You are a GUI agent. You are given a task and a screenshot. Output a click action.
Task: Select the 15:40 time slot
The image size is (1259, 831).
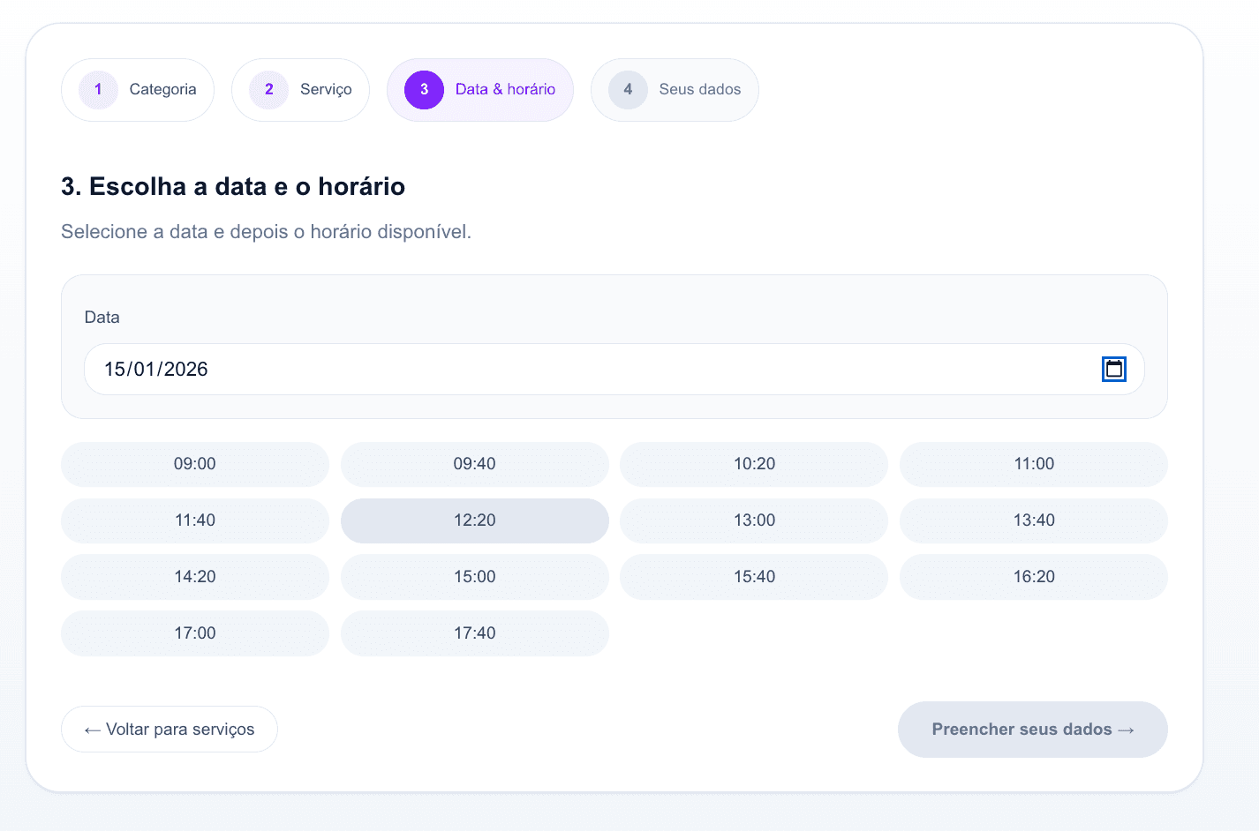[753, 577]
